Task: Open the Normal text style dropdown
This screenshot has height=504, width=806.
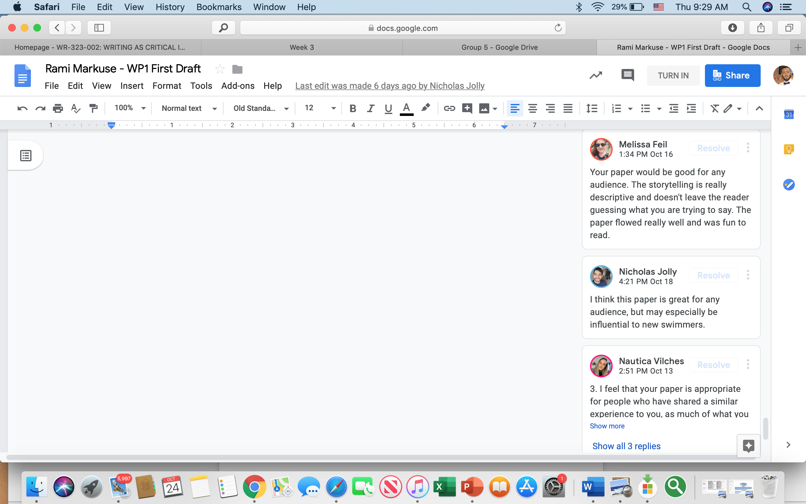Action: pyautogui.click(x=189, y=108)
